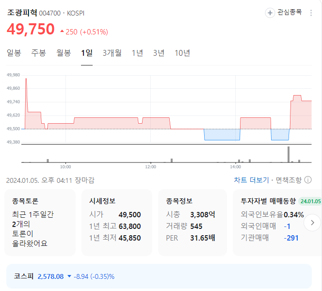Show next investor cards with right chevron
This screenshot has width=322, height=291.
tap(312, 223)
